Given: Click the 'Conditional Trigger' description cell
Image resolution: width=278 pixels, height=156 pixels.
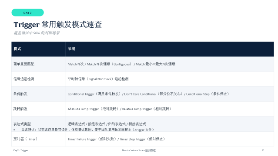Looking at the screenshot, I should pos(170,94).
